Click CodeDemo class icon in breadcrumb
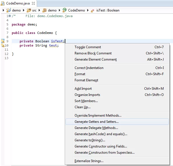 (x=64, y=10)
